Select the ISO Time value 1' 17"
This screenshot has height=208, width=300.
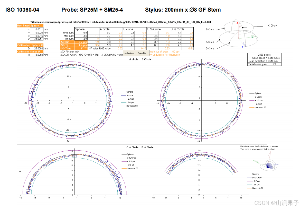[x=81, y=48]
